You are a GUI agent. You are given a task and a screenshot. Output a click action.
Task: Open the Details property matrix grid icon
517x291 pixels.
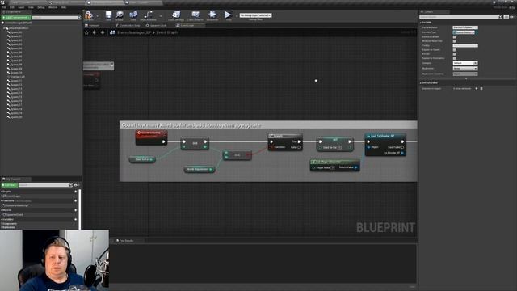tap(506, 17)
